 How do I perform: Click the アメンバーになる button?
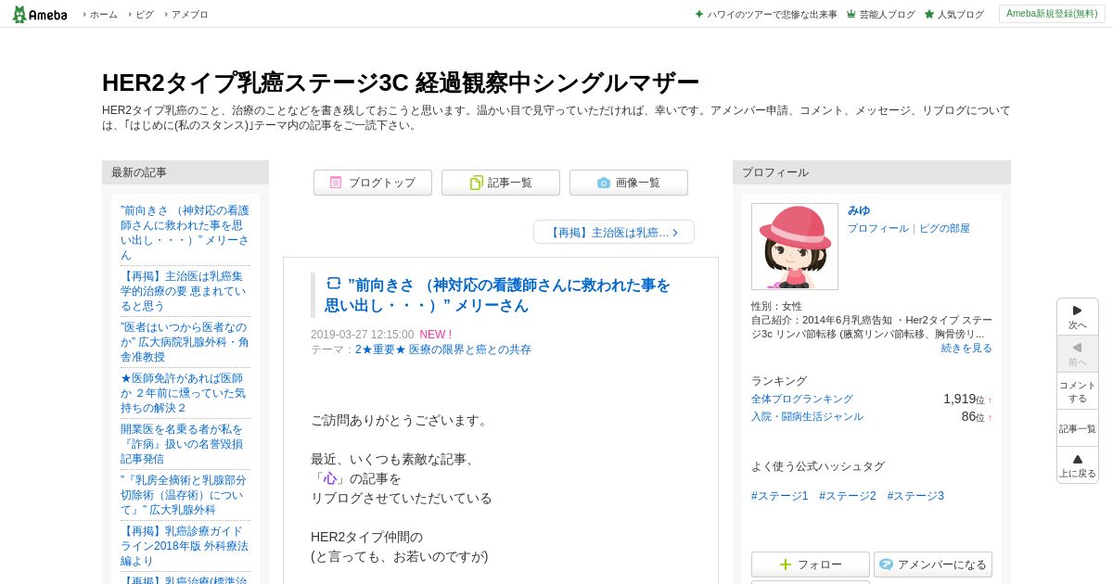click(933, 565)
